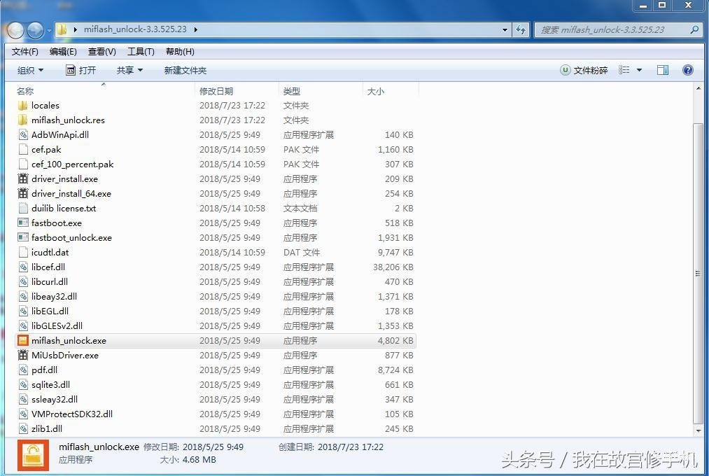
Task: Open the 查看(V) menu
Action: pos(101,52)
